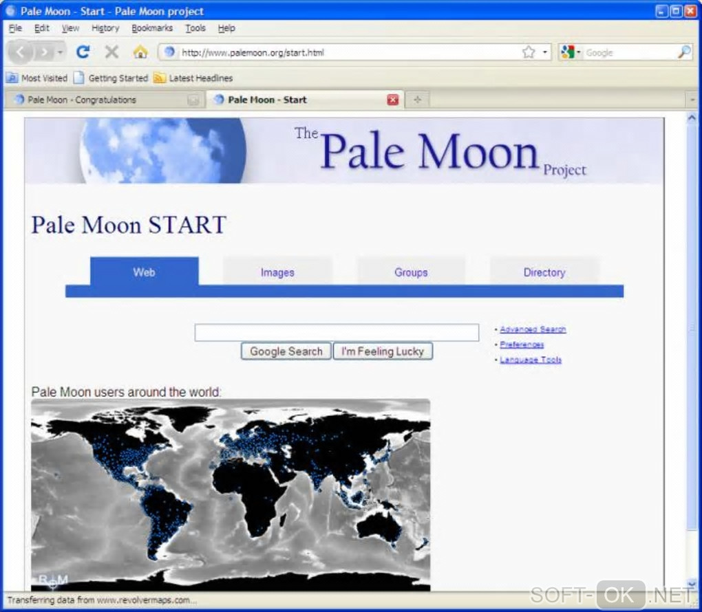Click the Pale Moon icon in title bar

[10, 11]
